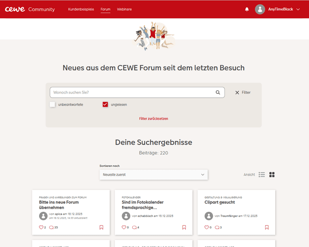The image size is (309, 247).
Task: Click Traumfänger's avatar on Clipart card
Action: 209,216
